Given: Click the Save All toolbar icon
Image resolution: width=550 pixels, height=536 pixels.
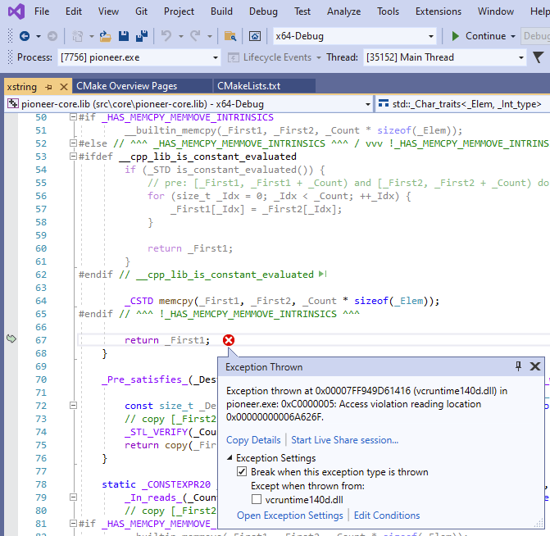Looking at the screenshot, I should pos(141,36).
